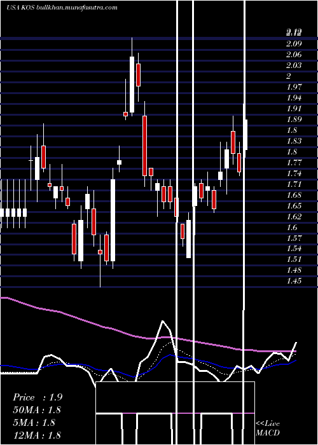Image resolution: width=318 pixels, height=445 pixels.
Task: Click the long red candle below 1.91
Action: click(x=145, y=146)
